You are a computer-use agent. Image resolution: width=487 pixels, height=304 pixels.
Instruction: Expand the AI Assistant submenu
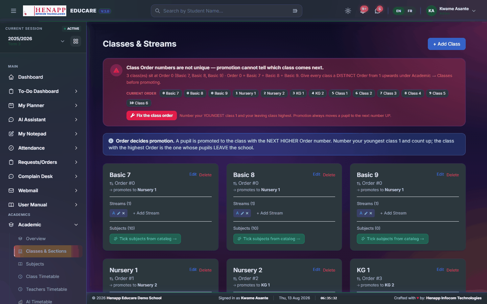76,120
